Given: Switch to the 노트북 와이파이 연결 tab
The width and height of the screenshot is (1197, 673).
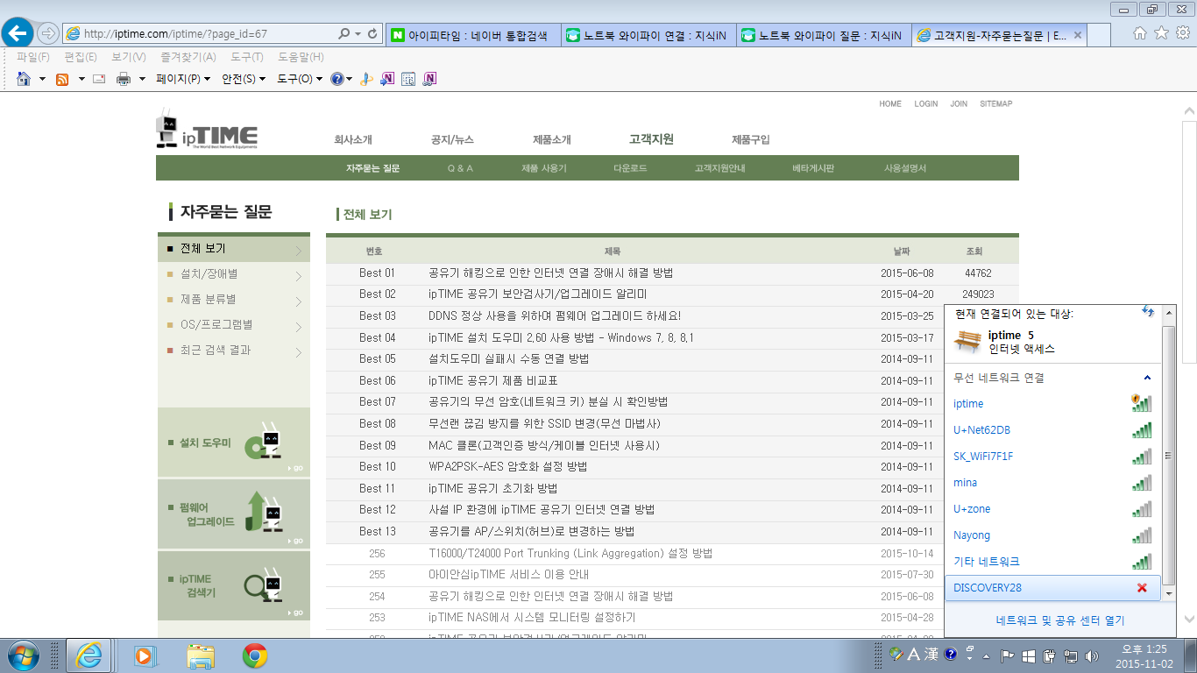Looking at the screenshot, I should click(x=648, y=35).
